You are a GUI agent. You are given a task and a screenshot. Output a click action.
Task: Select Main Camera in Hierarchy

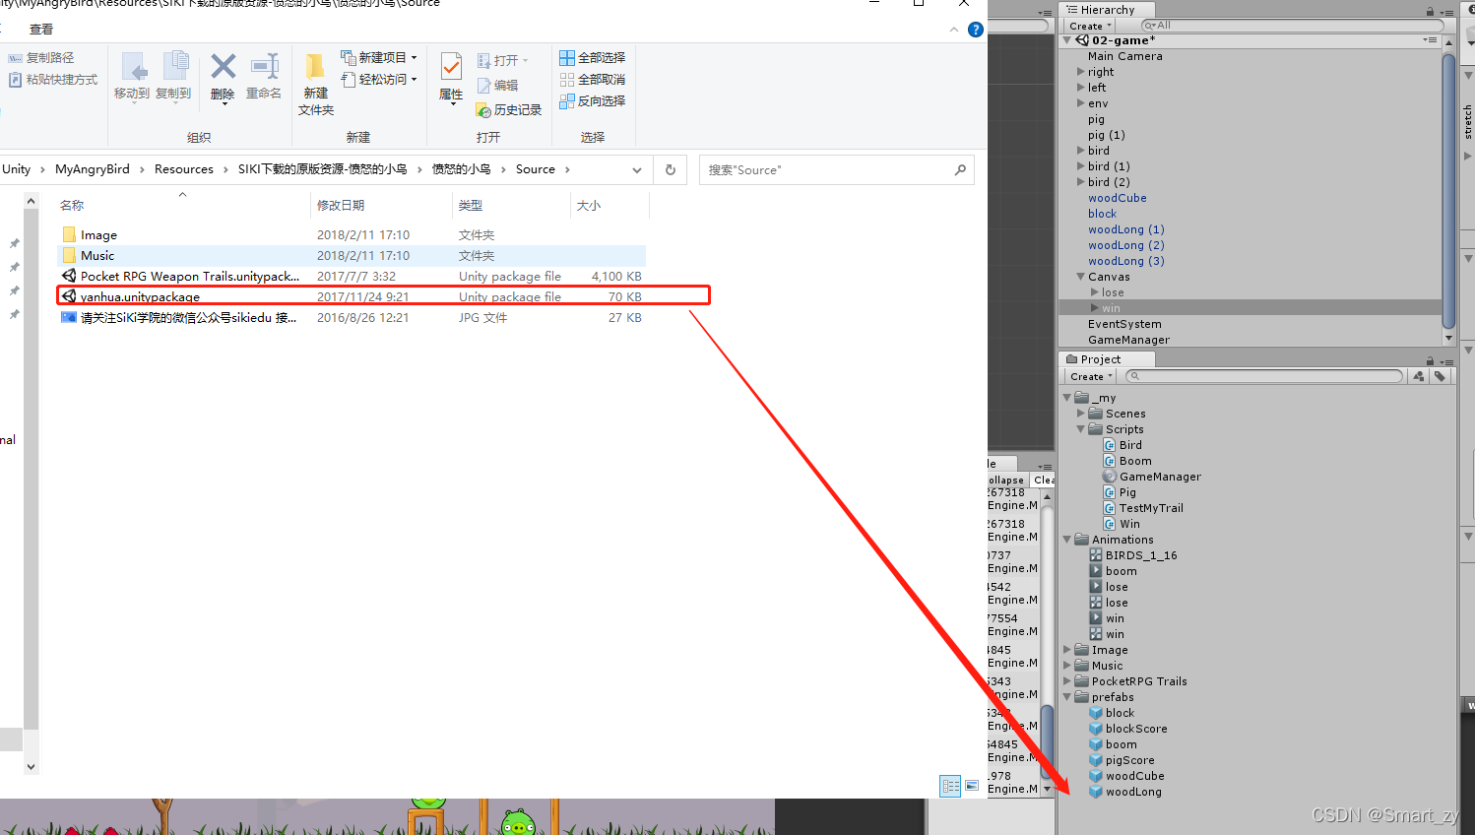(1125, 56)
